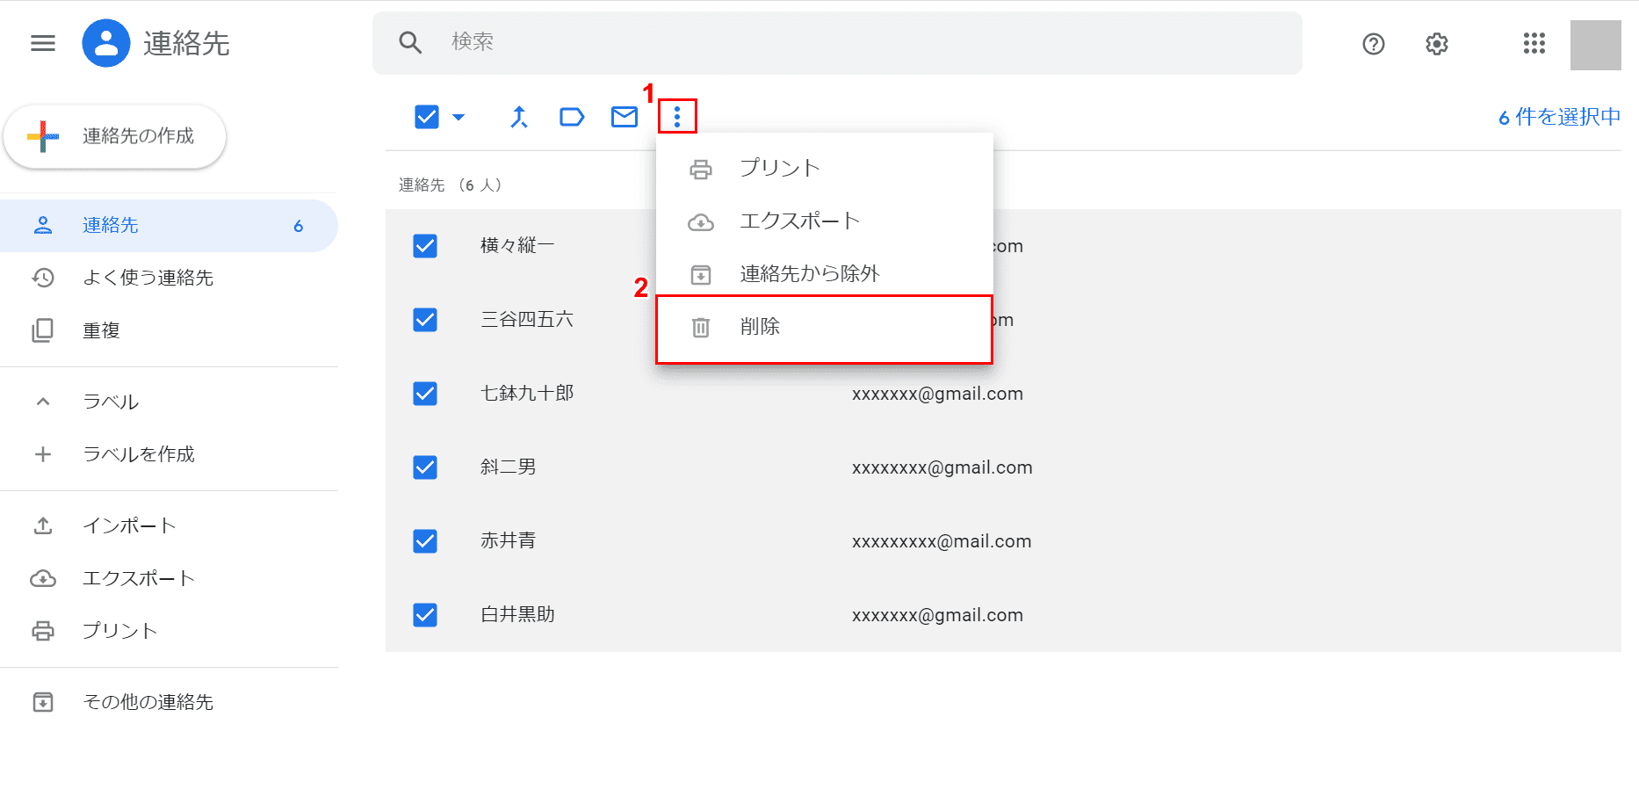Open その他の連絡先 in the sidebar

pos(169,702)
